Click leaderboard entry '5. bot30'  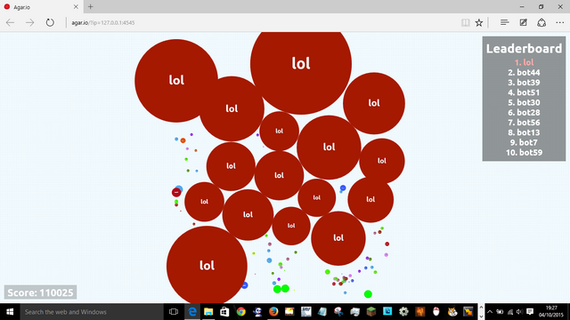(524, 102)
